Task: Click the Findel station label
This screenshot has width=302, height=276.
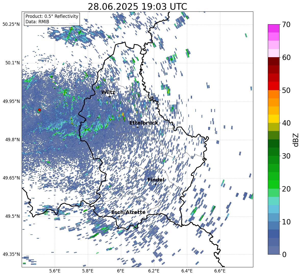Action: (x=156, y=180)
